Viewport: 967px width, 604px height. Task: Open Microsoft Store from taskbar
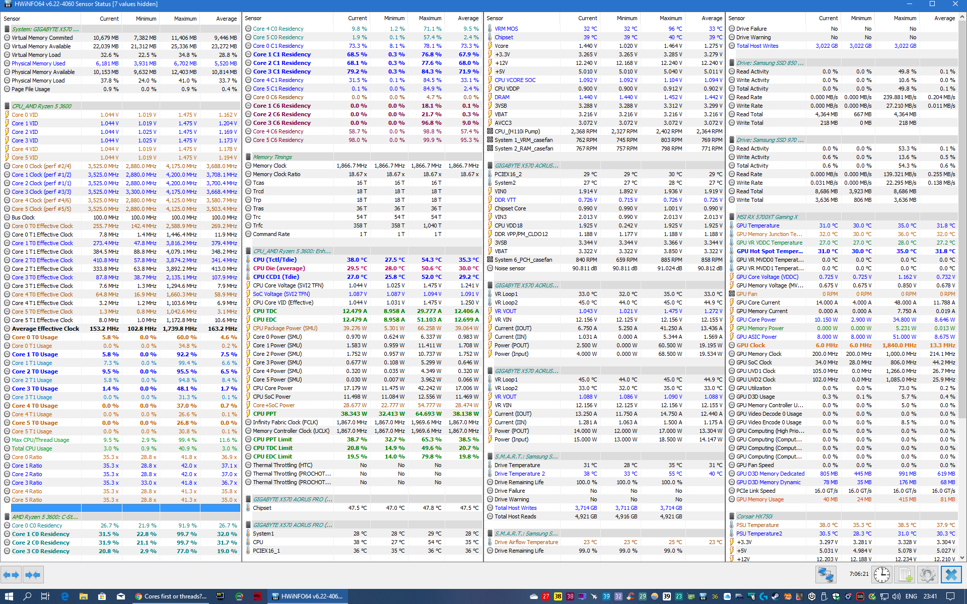[x=102, y=596]
